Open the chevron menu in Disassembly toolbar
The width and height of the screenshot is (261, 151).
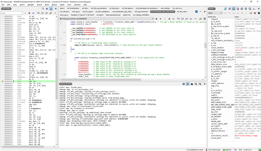click(55, 13)
